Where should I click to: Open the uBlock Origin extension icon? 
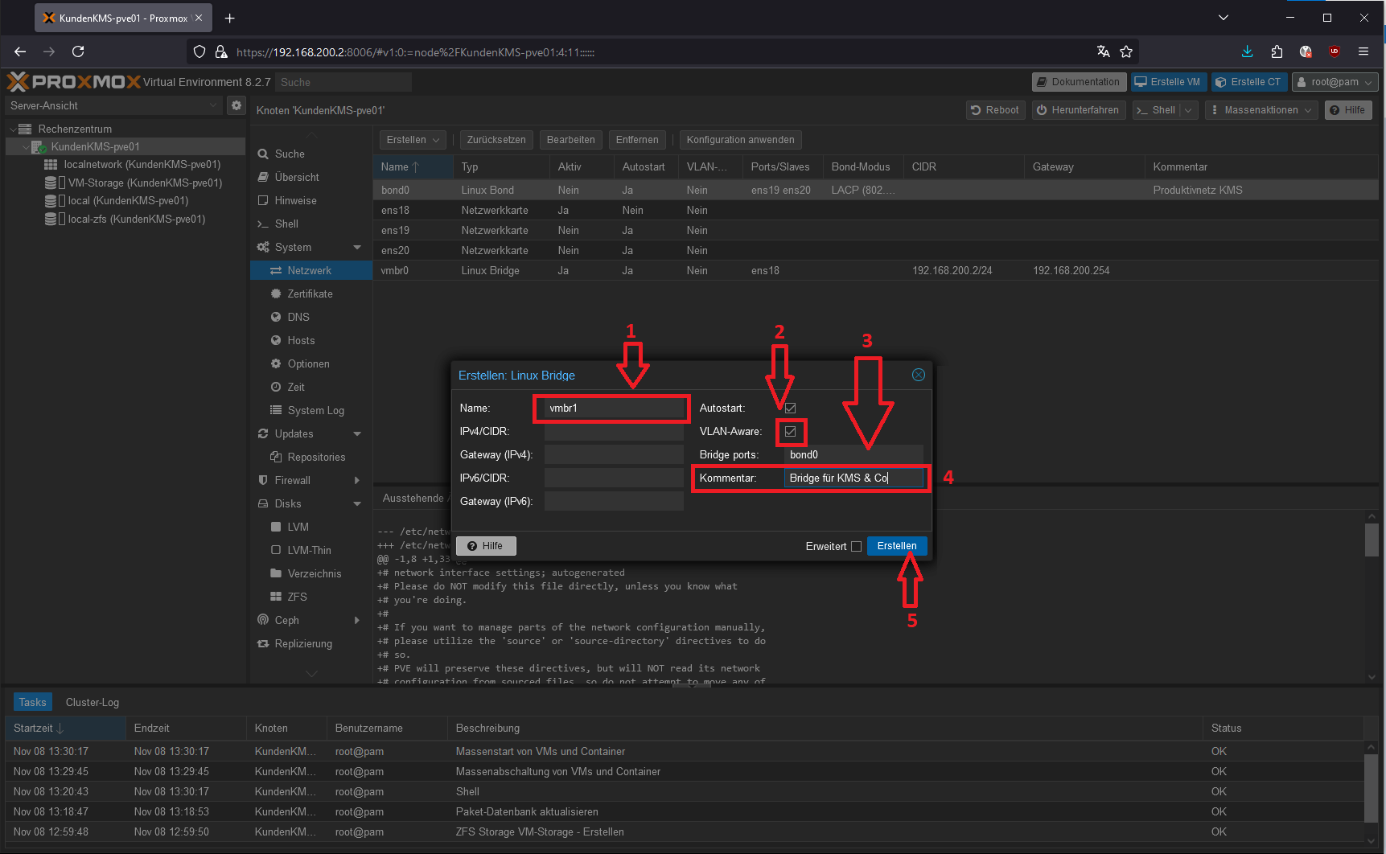[x=1335, y=51]
